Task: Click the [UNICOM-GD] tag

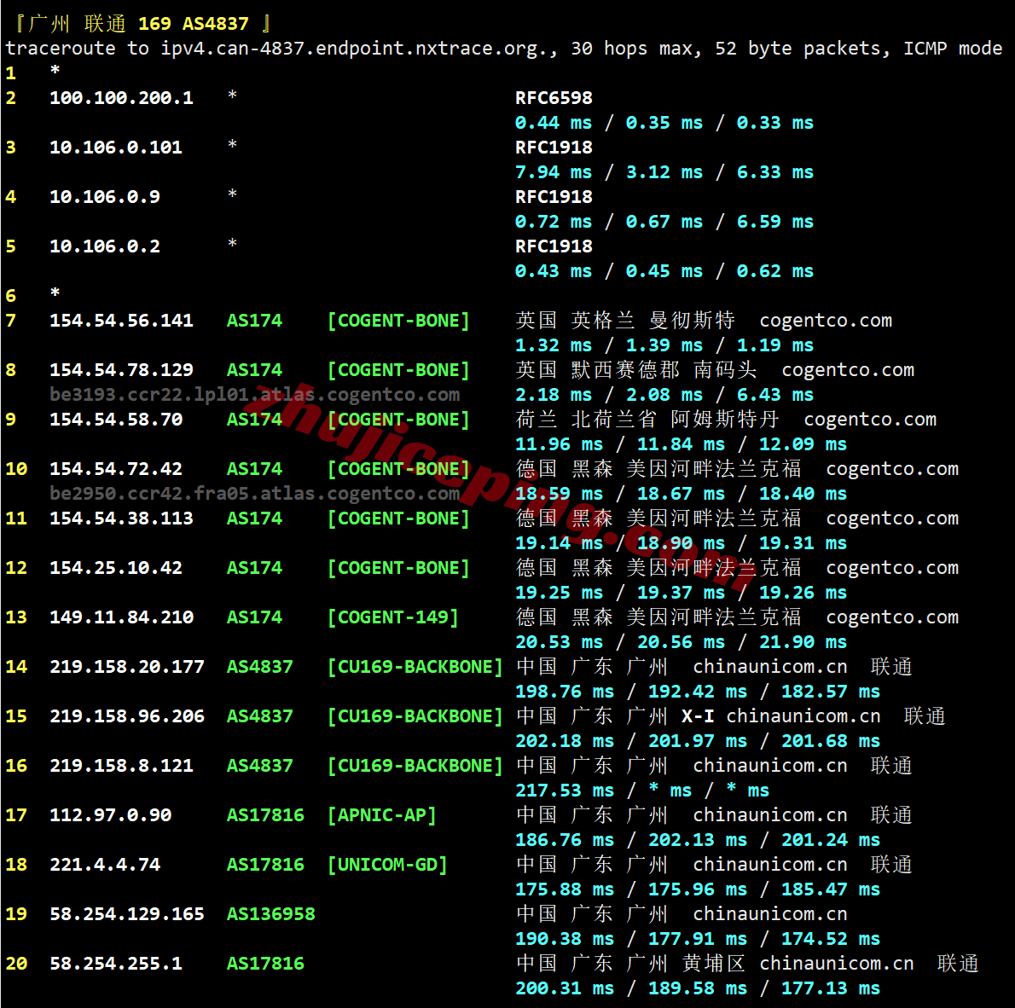Action: coord(388,864)
